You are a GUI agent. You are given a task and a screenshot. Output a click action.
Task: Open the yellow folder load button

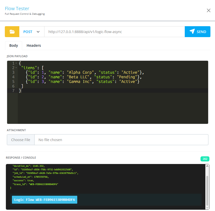click(x=12, y=32)
